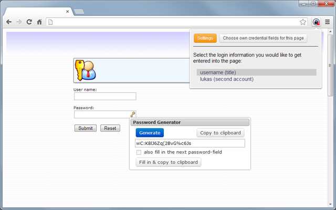Image resolution: width=336 pixels, height=210 pixels.
Task: Open the Chrome hamburger menu
Action: [x=327, y=22]
